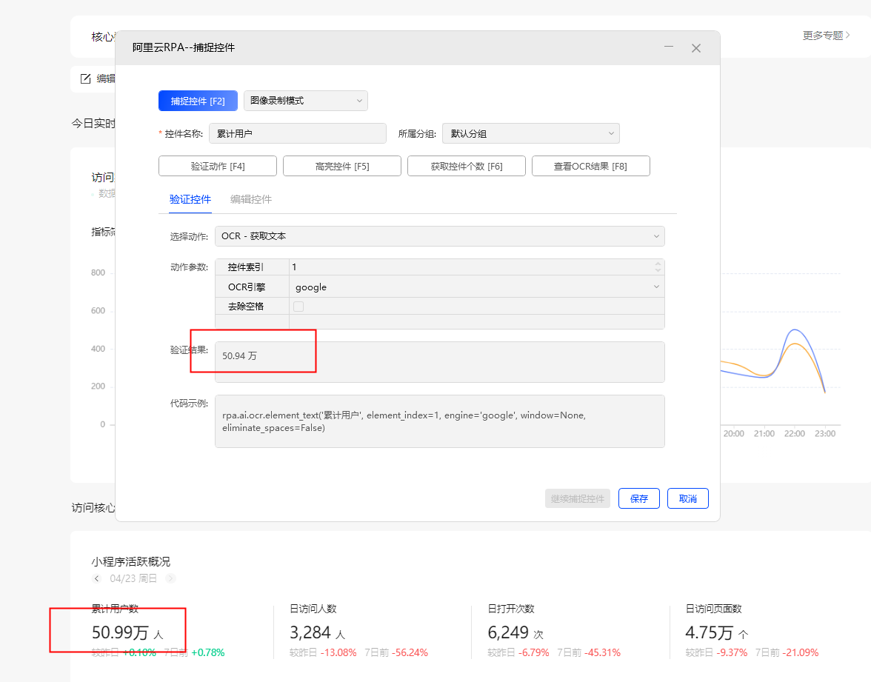
Task: Click the 日访问页面数 value 4.75万
Action: 710,632
